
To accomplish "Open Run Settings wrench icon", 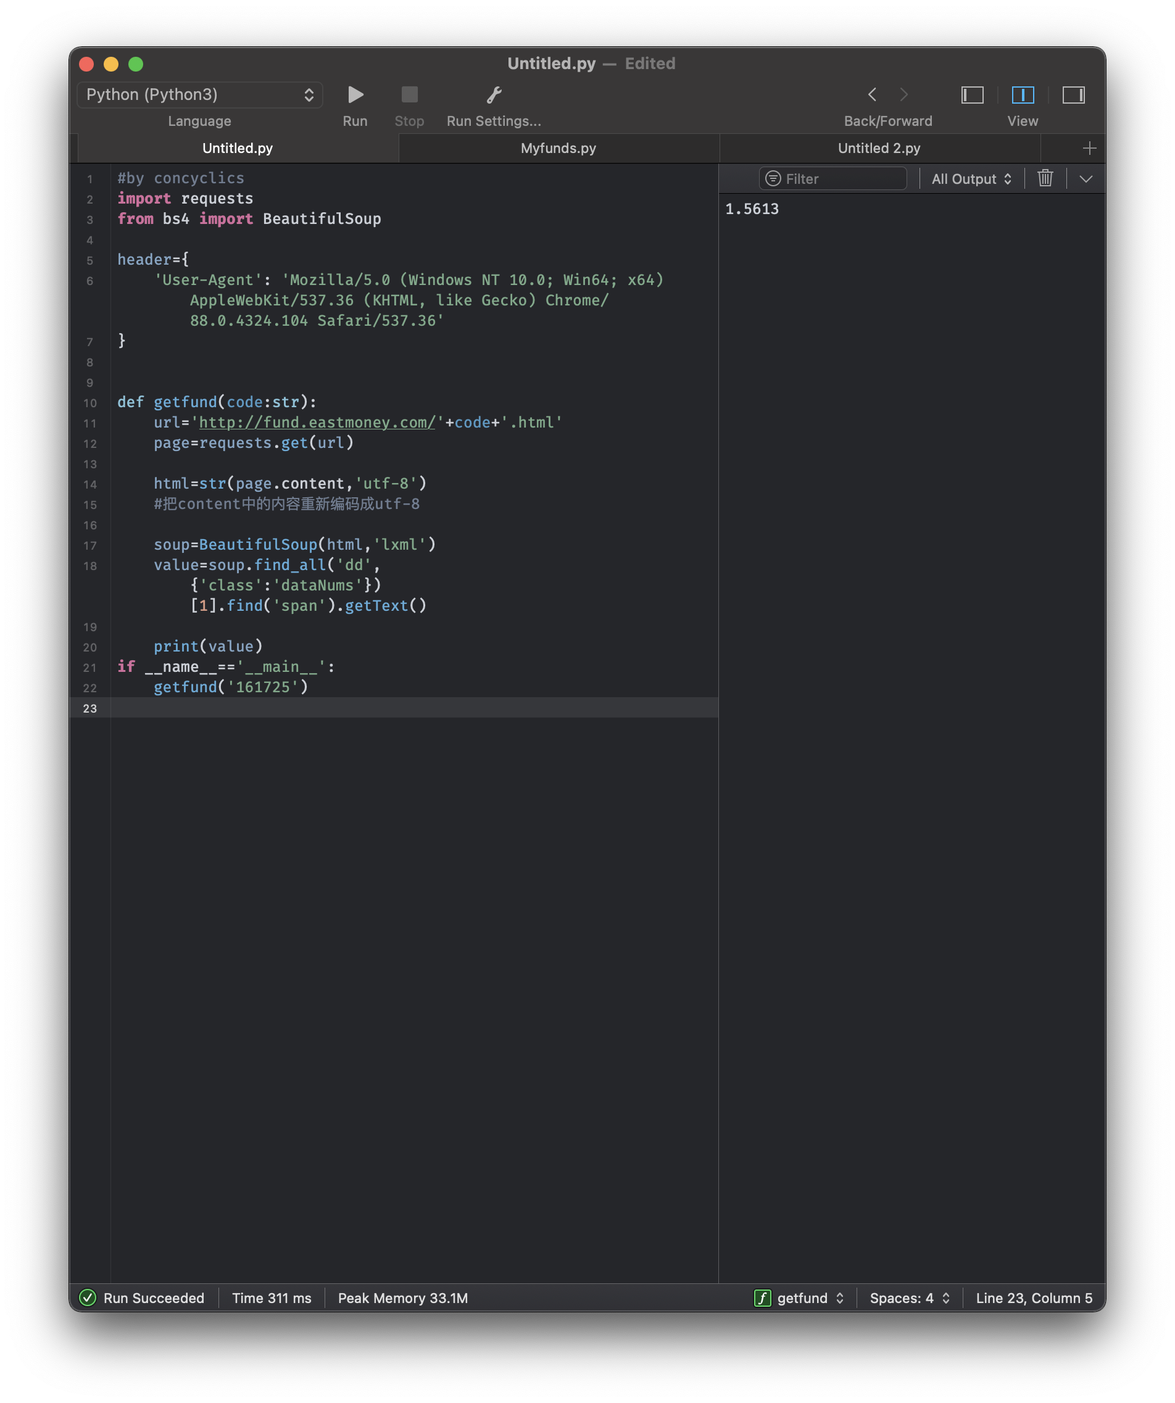I will click(x=494, y=95).
